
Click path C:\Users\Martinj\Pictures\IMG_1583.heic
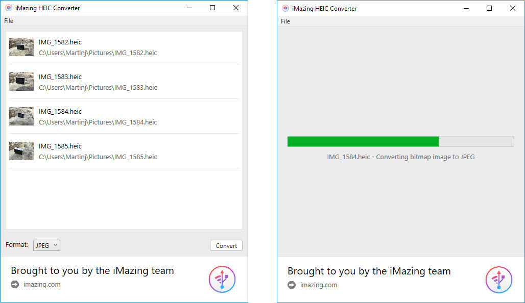[x=98, y=88]
